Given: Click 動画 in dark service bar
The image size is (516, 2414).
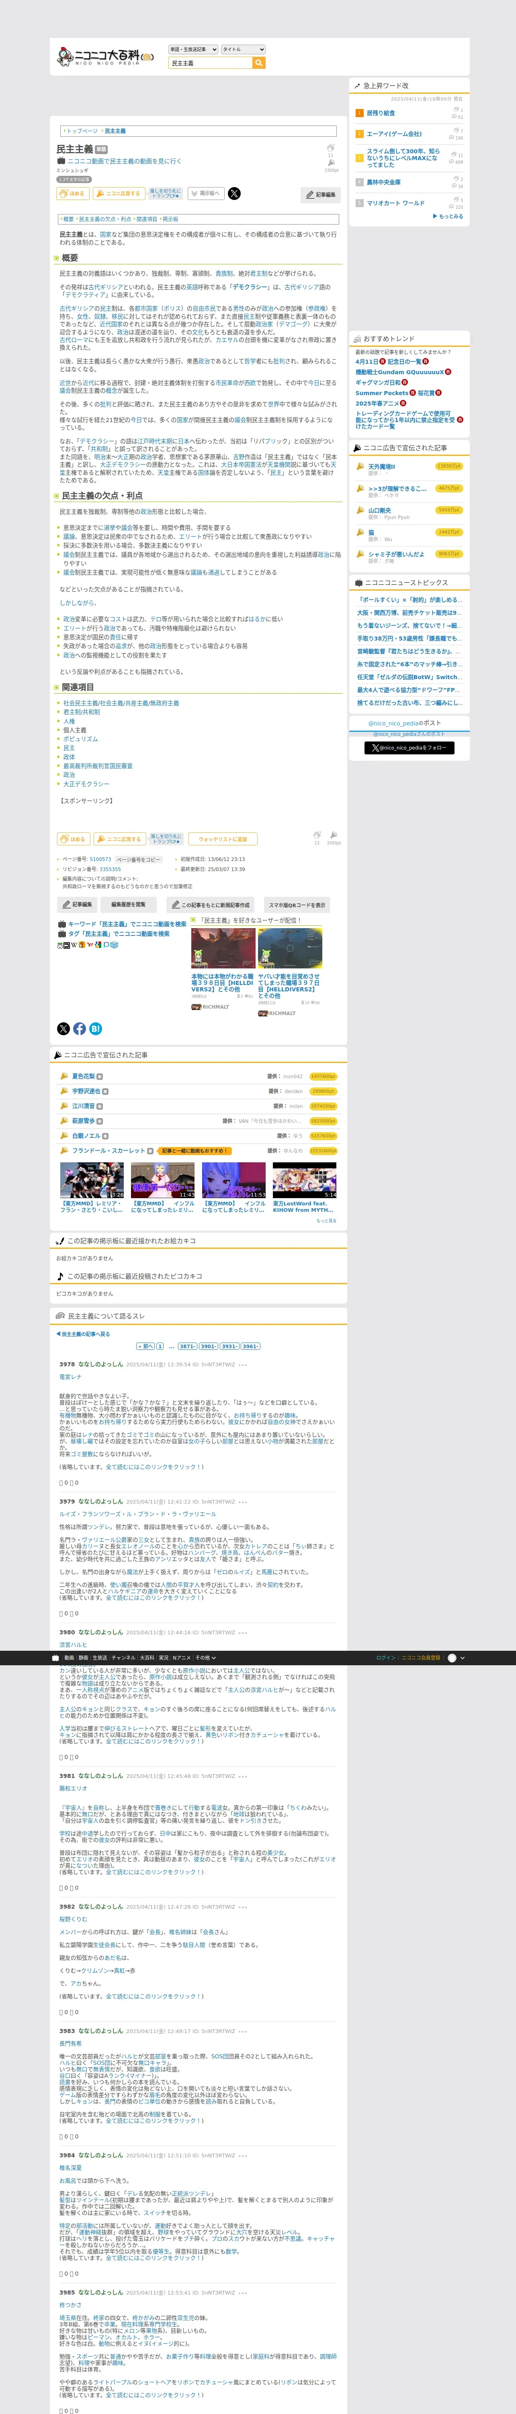Looking at the screenshot, I should pyautogui.click(x=69, y=1658).
